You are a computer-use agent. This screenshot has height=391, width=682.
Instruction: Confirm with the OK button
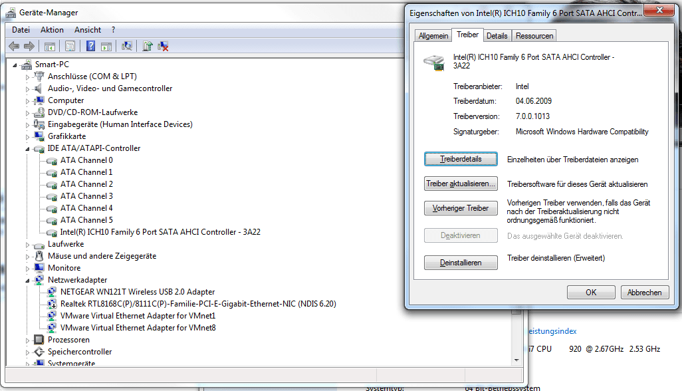point(591,293)
